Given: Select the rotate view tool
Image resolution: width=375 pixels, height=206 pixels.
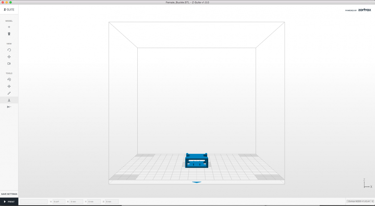Looking at the screenshot, I should pyautogui.click(x=9, y=50).
